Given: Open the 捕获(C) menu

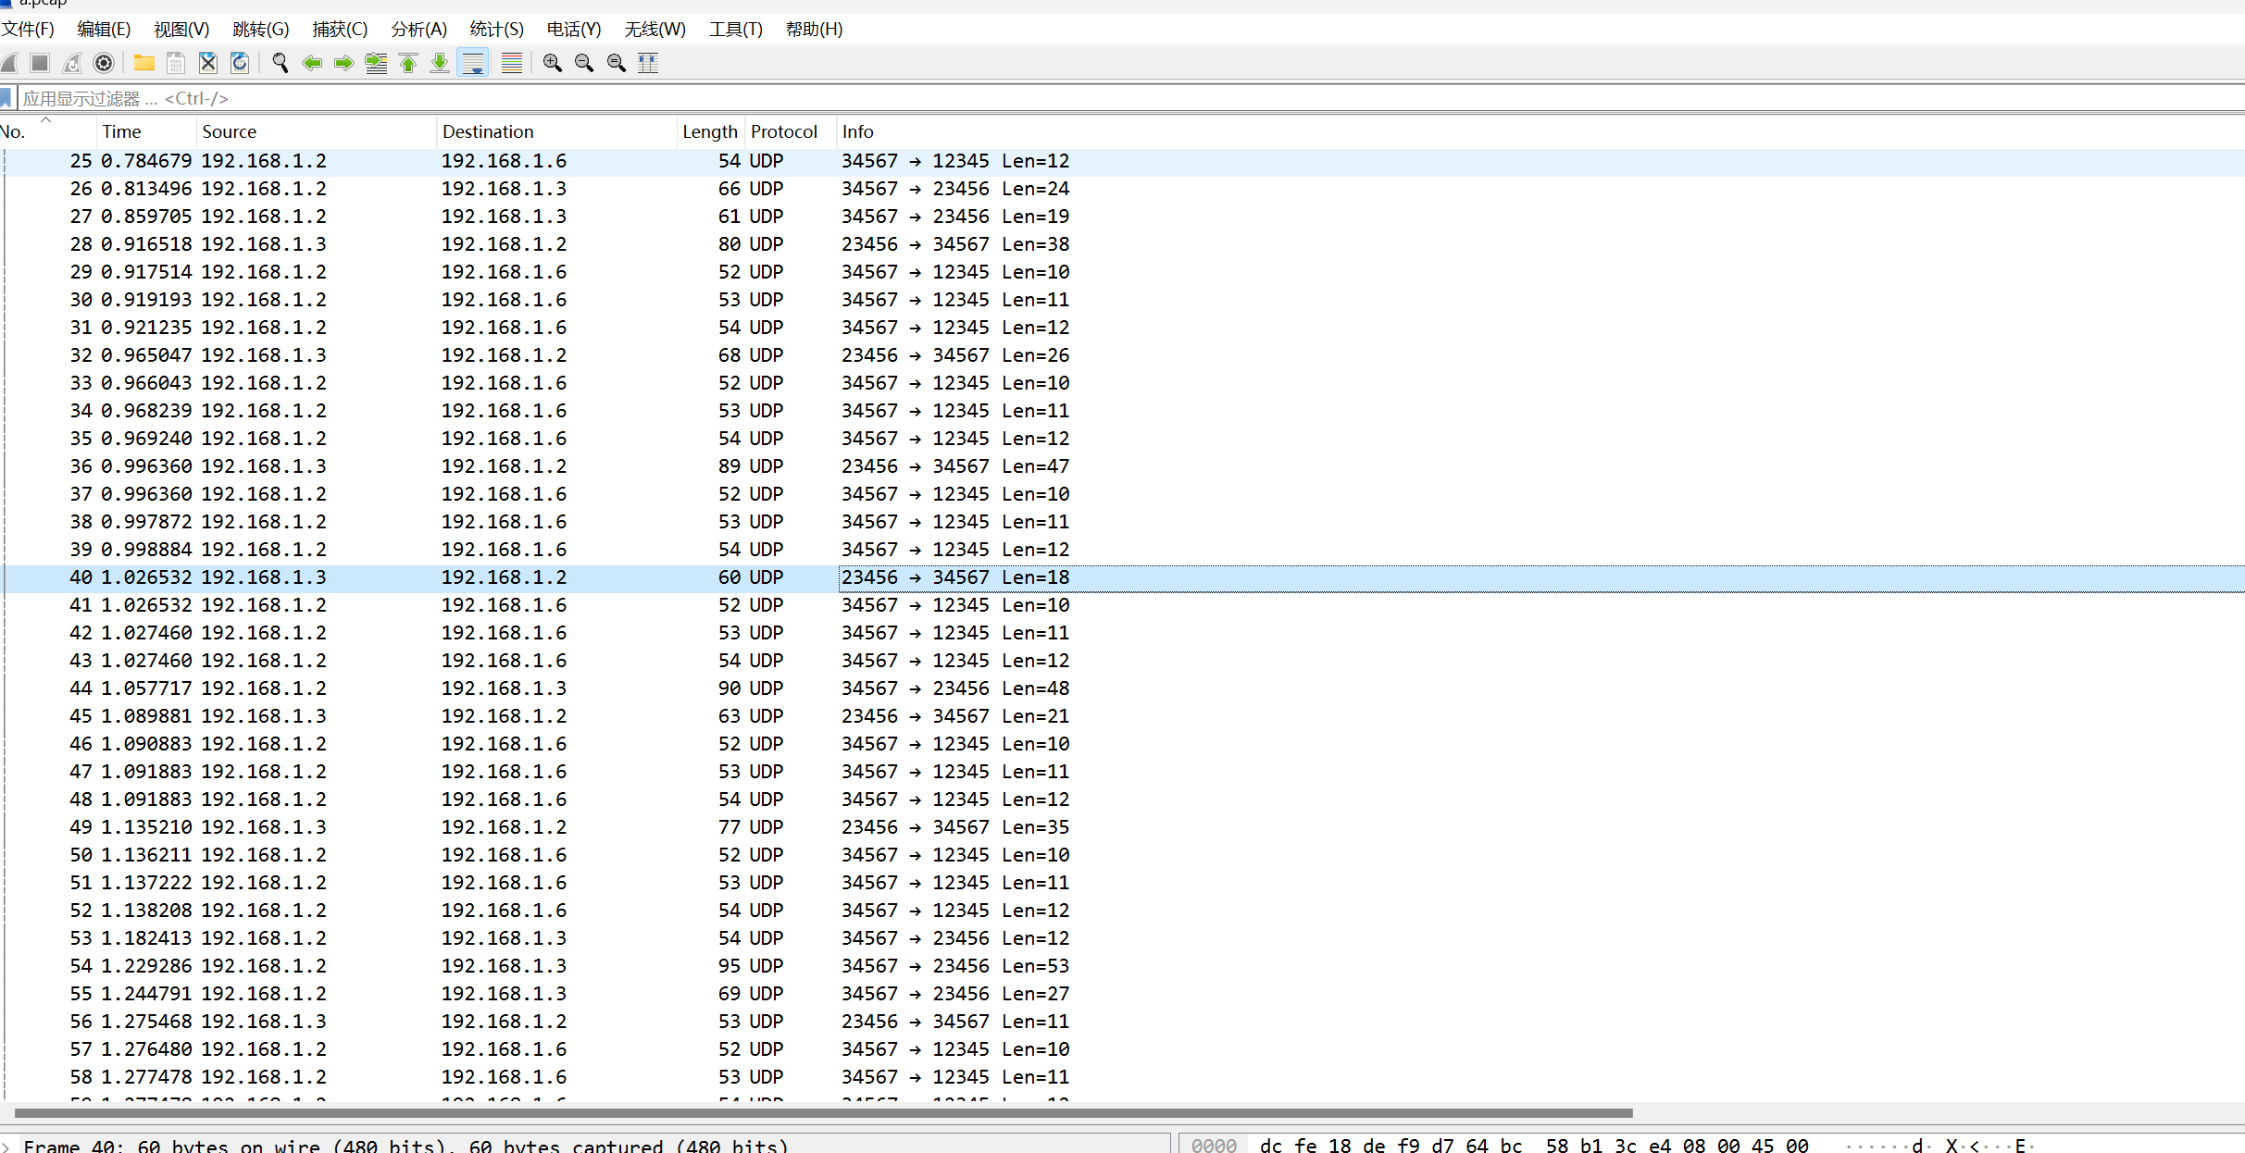Looking at the screenshot, I should 340,30.
